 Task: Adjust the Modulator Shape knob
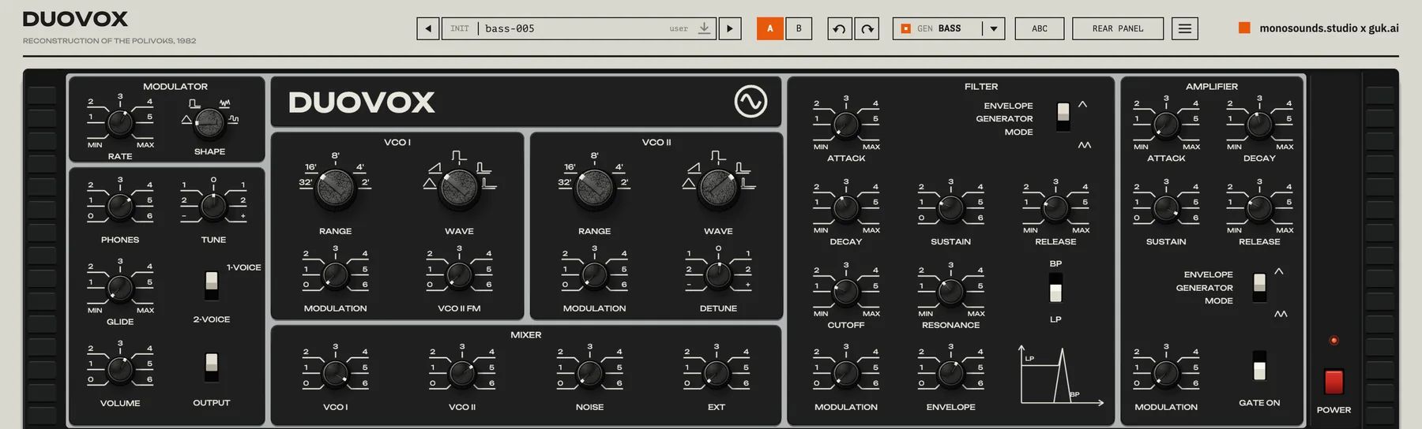pyautogui.click(x=209, y=122)
